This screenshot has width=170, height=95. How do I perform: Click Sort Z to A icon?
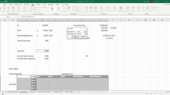66,11
